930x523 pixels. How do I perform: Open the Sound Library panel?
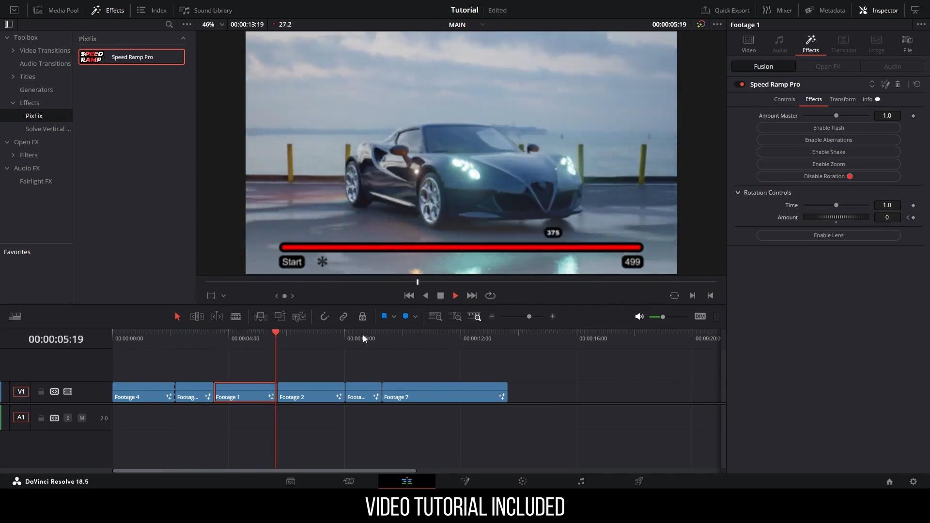(x=206, y=10)
